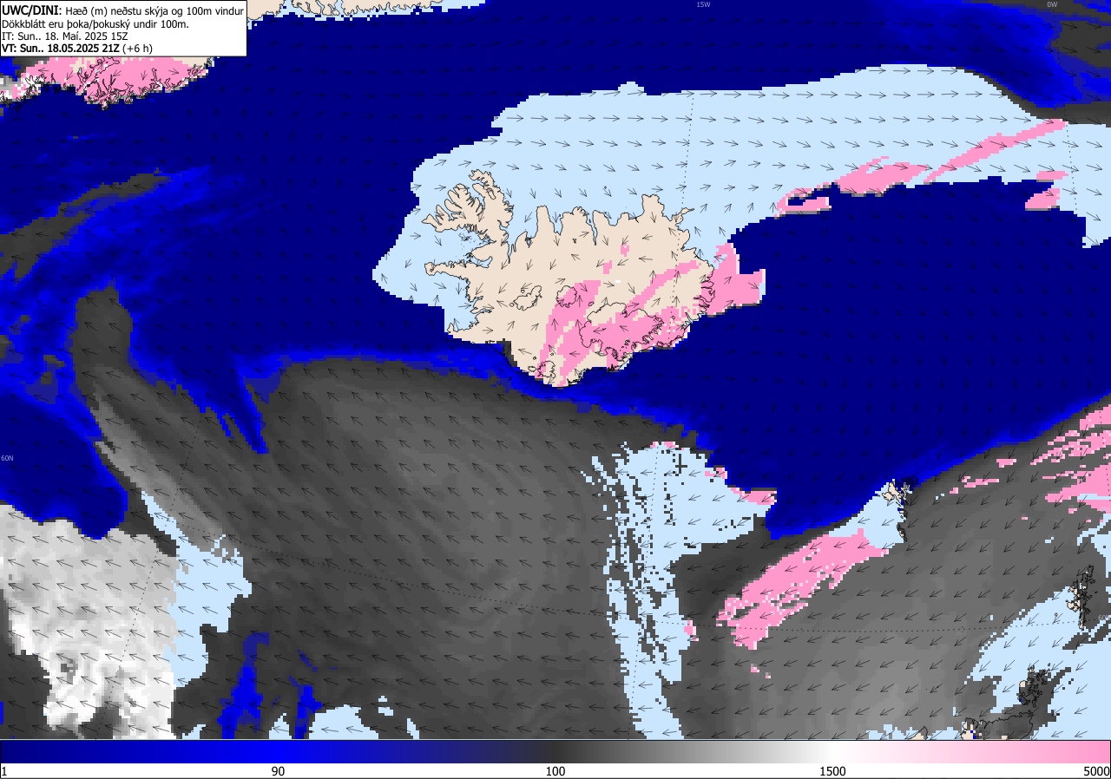This screenshot has width=1111, height=779.
Task: Click the '1' label under the color bar
Action: 4,771
